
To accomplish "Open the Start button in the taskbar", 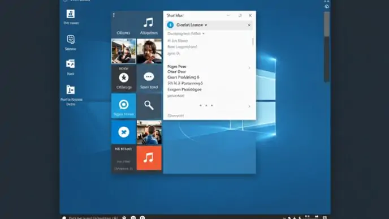I will [64, 217].
